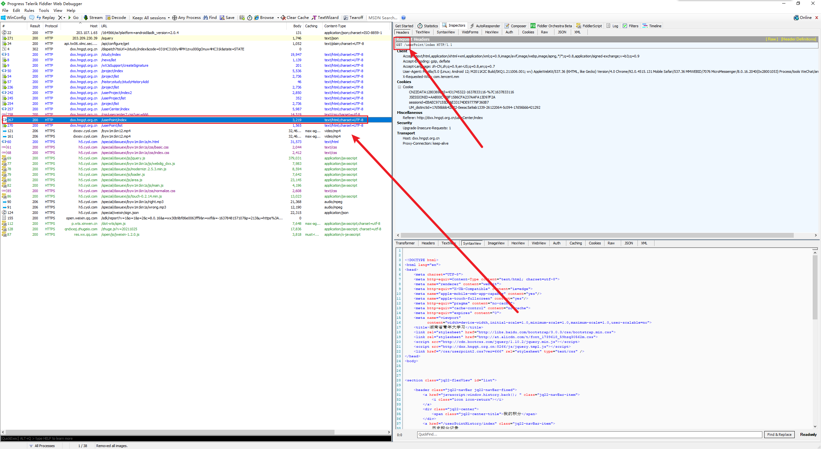Click the comment speech bubble icon

(x=32, y=18)
